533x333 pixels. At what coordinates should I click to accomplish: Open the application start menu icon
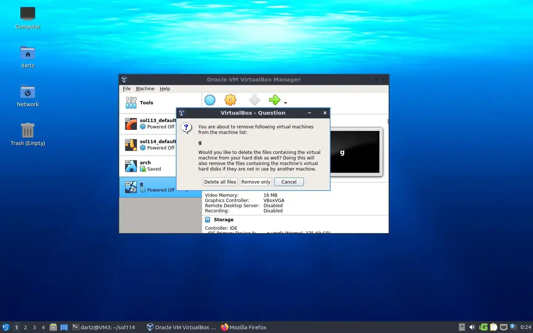[x=6, y=327]
